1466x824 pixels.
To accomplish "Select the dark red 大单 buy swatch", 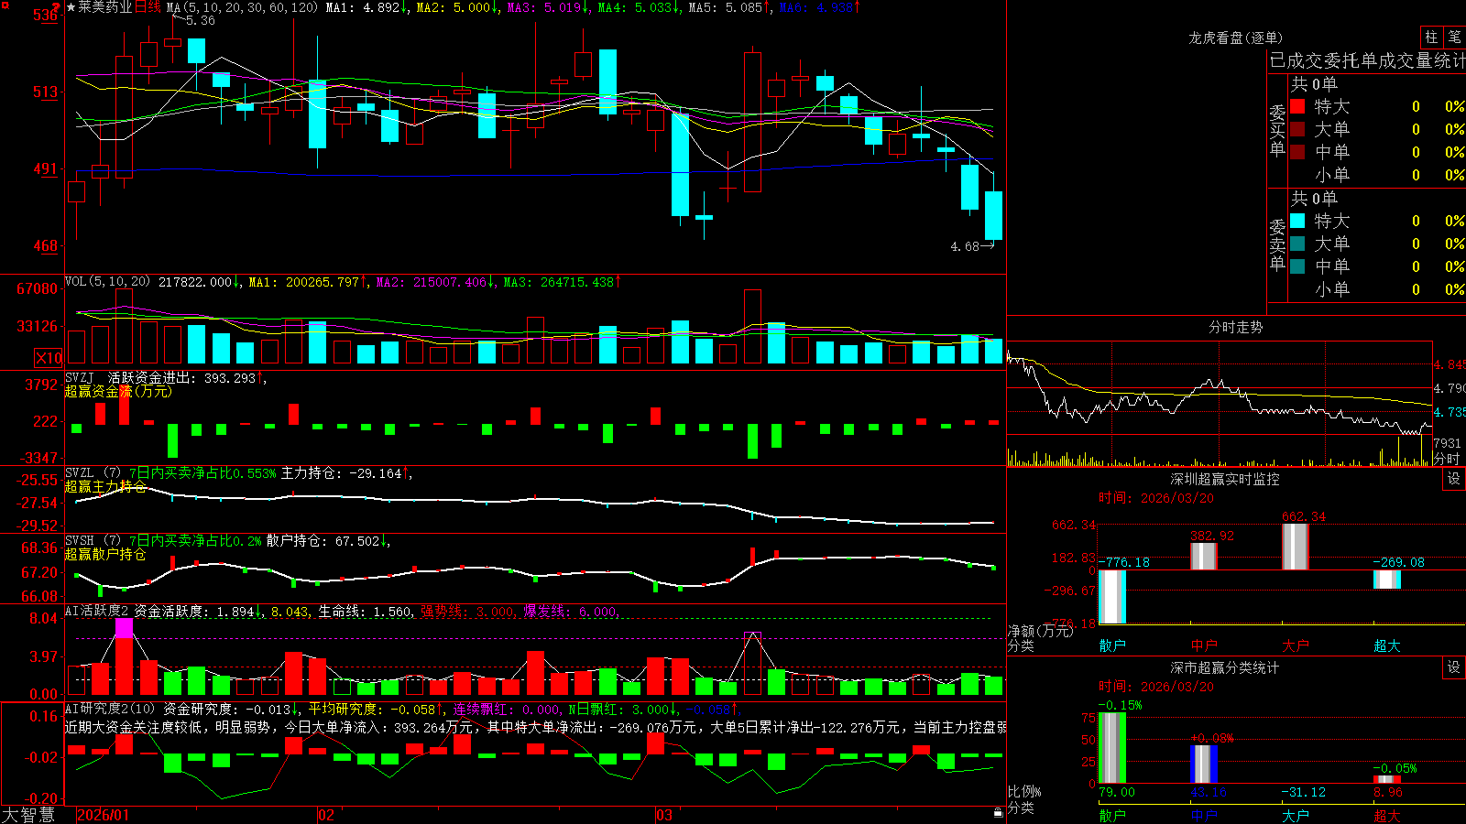I will (1297, 129).
